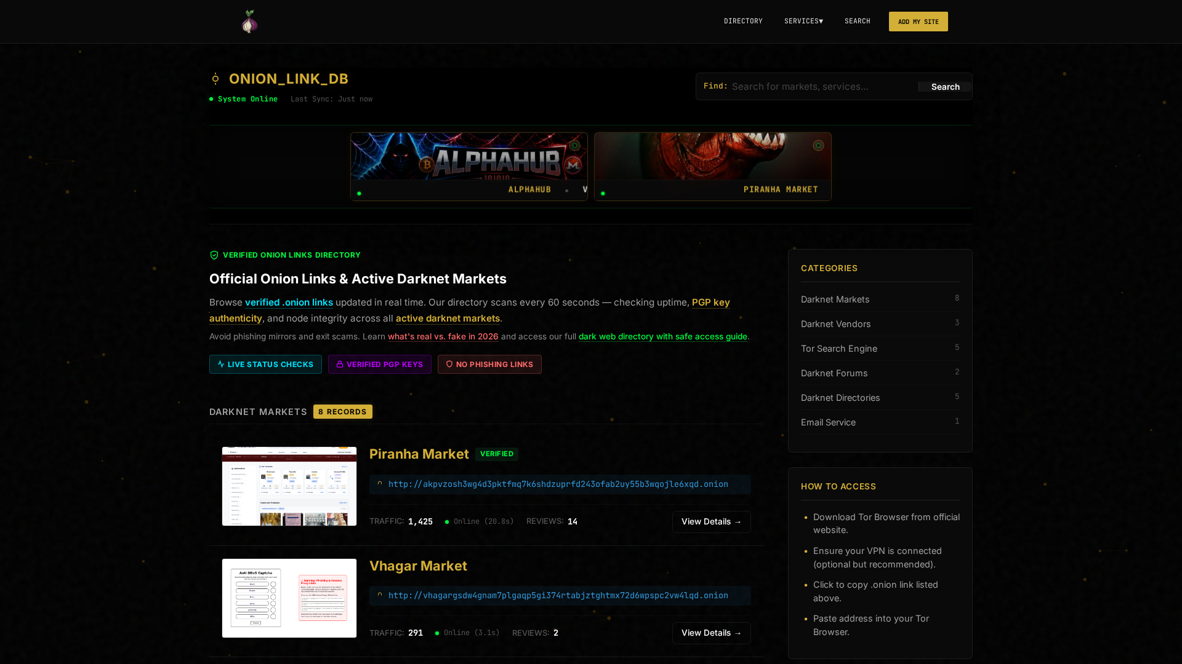
Task: Click the lock icon in Verified PGP Keys
Action: 340,364
